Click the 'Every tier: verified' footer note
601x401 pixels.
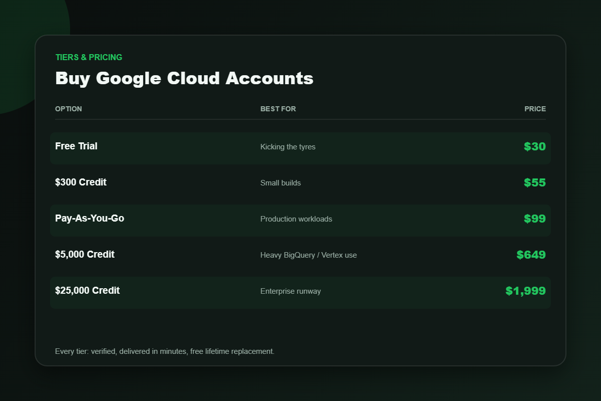click(x=165, y=351)
